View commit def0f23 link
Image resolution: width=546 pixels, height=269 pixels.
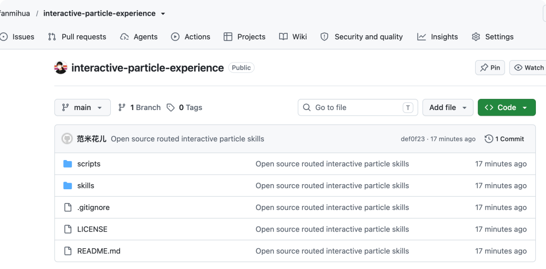coord(413,139)
